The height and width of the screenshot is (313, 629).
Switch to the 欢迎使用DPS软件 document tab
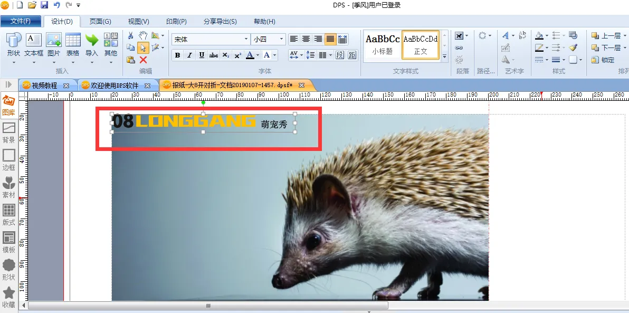click(x=115, y=85)
